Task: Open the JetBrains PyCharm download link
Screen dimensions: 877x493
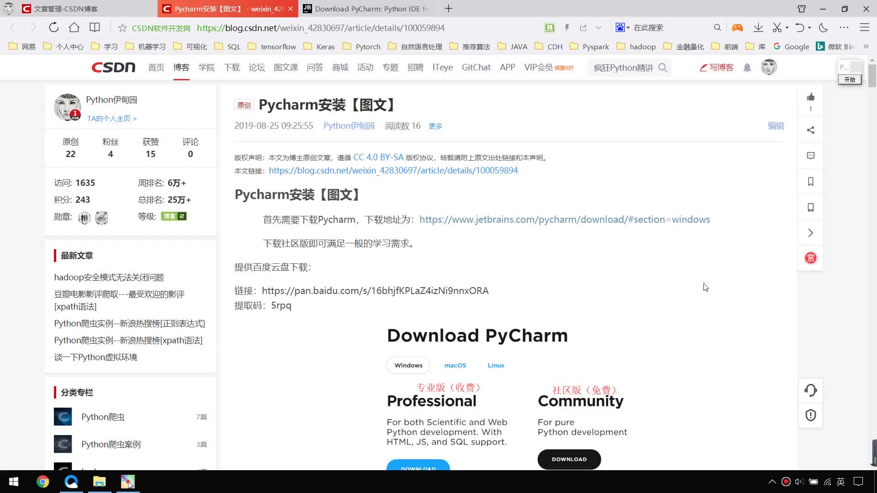Action: (565, 220)
